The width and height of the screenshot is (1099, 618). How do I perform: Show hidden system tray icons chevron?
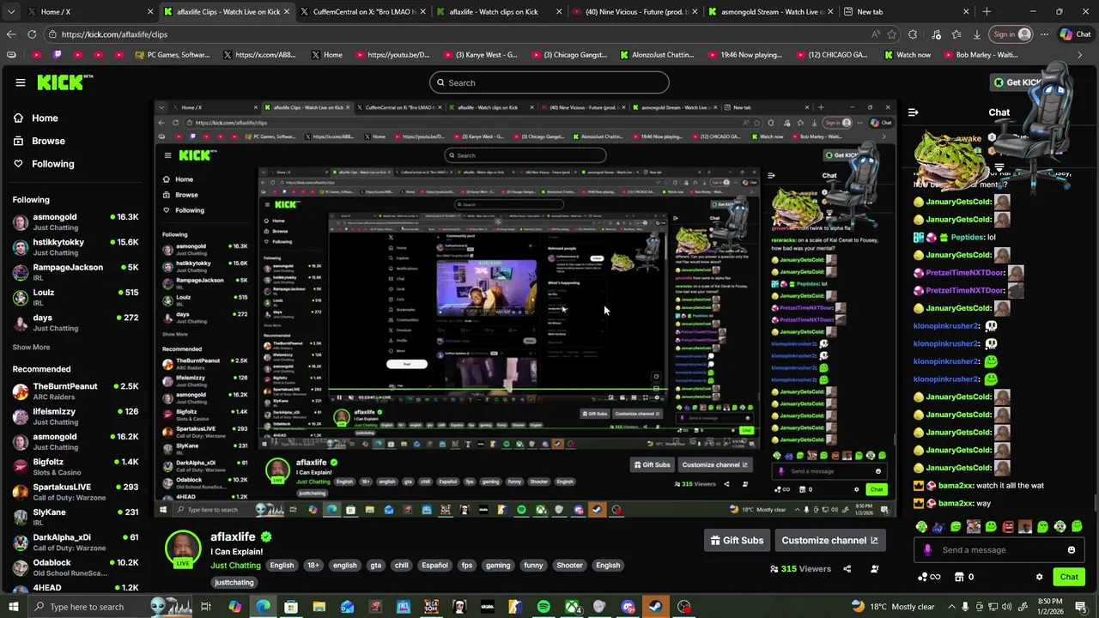click(951, 607)
